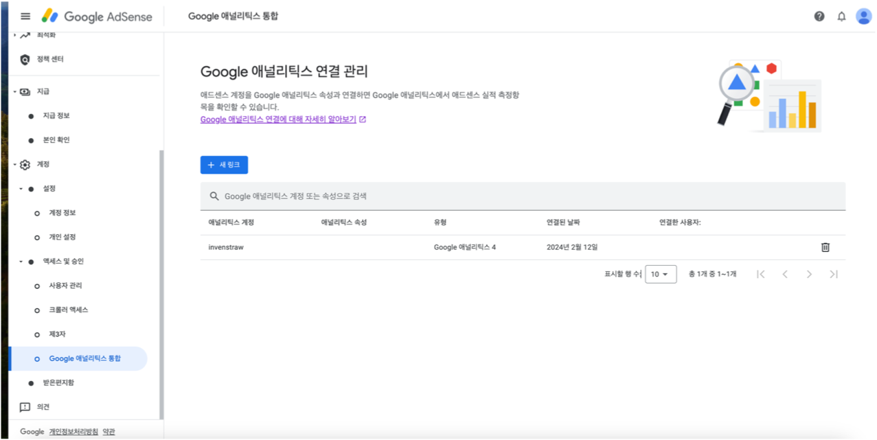
Task: Open the hamburger main menu
Action: coord(25,16)
